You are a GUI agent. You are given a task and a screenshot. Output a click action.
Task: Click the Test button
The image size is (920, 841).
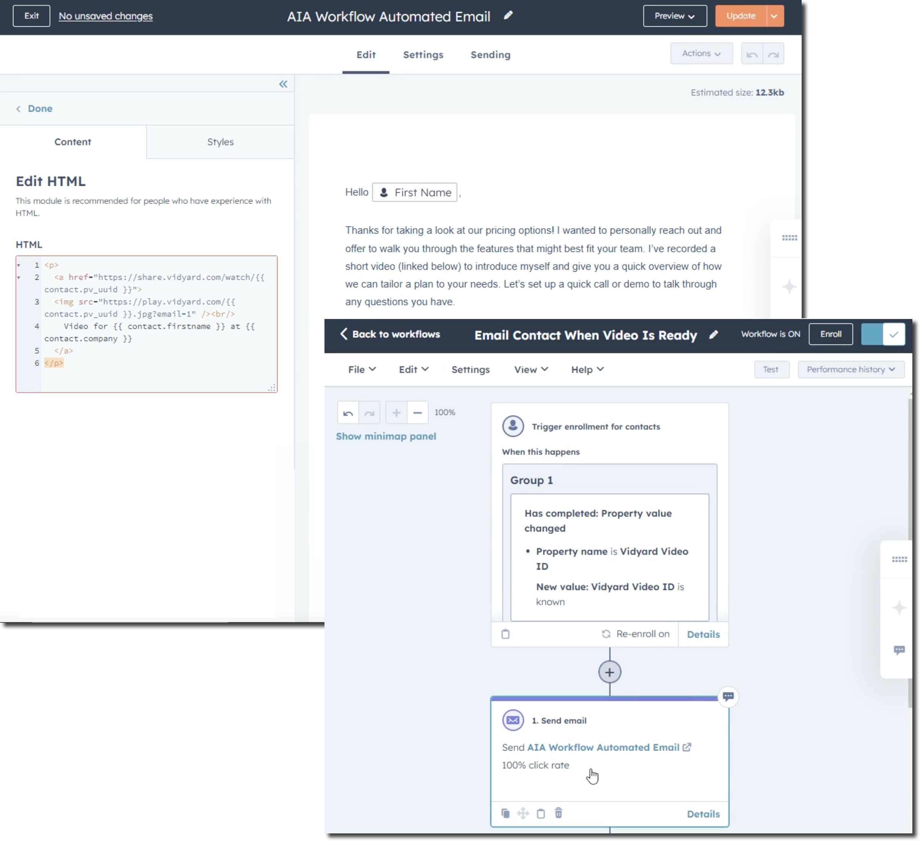point(771,369)
